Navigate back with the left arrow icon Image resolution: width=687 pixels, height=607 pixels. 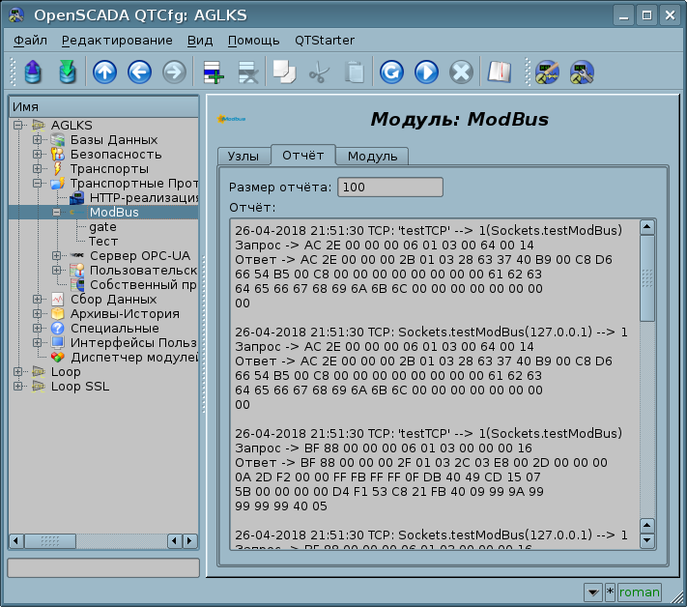139,72
